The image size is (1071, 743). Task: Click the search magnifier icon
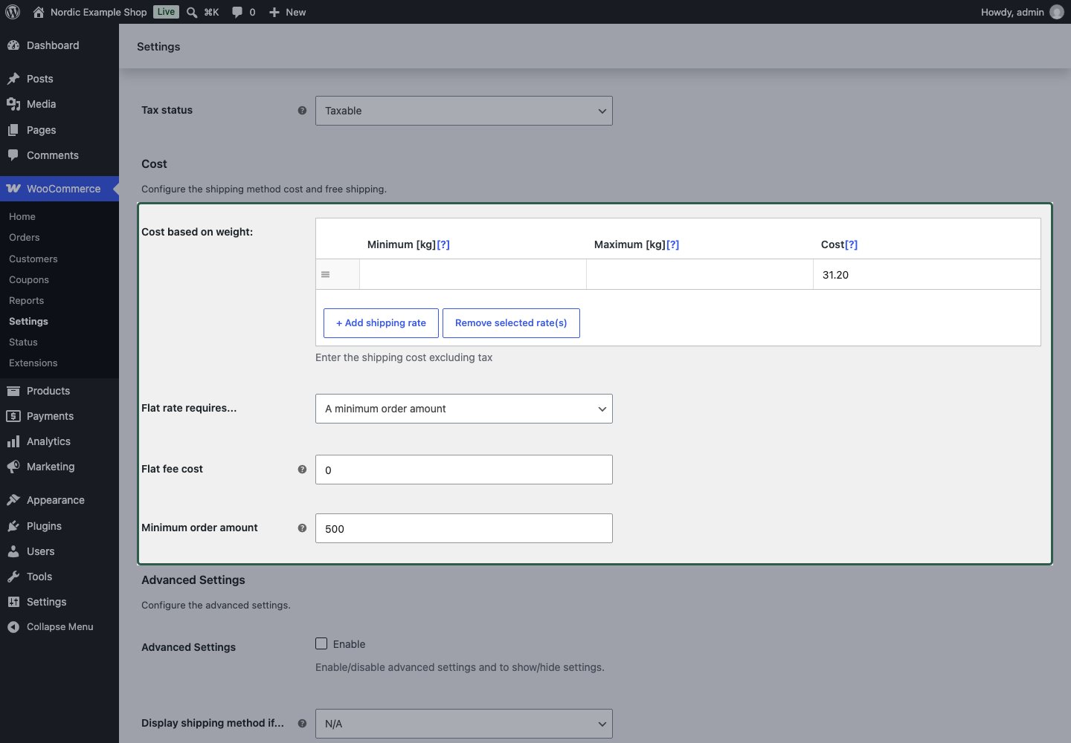pos(192,12)
